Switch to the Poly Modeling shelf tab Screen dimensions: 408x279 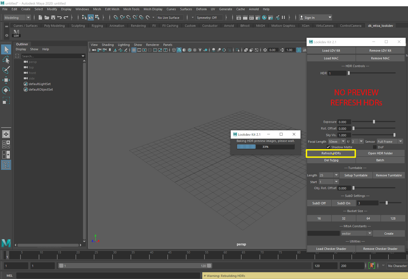coord(54,25)
